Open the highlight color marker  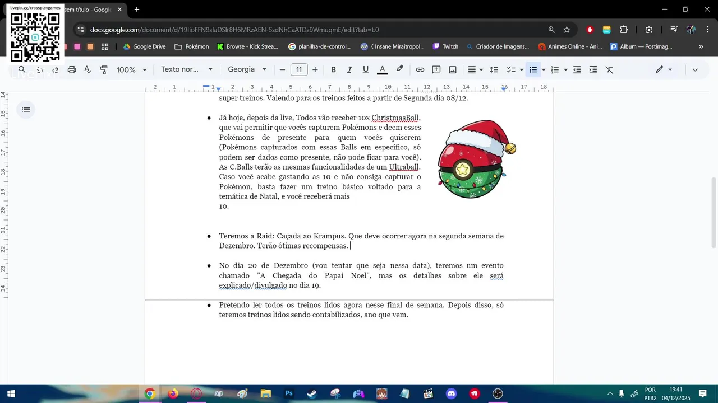point(399,69)
